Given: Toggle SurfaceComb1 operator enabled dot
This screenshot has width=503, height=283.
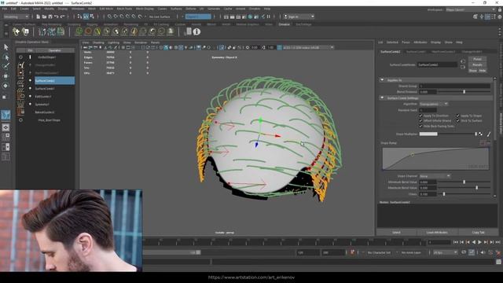Looking at the screenshot, I should [30, 88].
